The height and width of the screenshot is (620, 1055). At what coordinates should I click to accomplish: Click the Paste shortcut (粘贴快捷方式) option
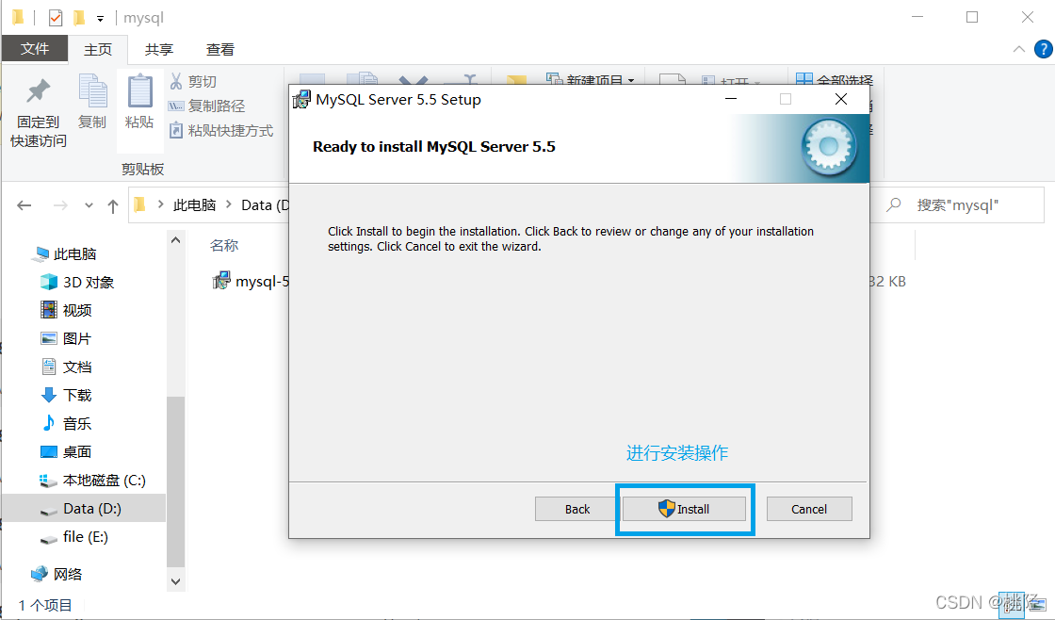[x=221, y=130]
